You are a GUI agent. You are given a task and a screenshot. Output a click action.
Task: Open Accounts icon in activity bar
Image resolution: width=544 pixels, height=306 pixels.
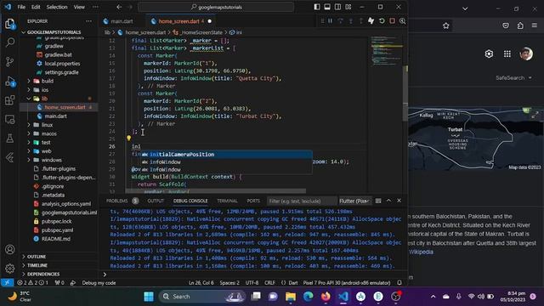[9, 249]
